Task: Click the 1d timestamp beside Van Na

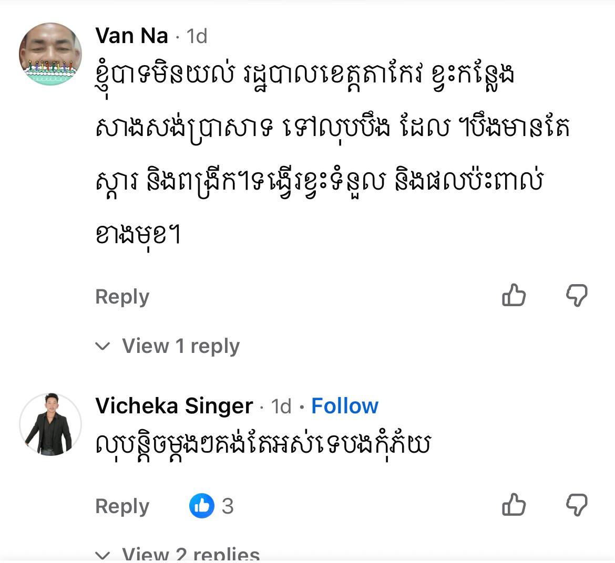Action: 197,36
